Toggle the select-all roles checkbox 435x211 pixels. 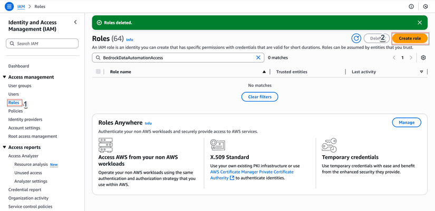[98, 72]
